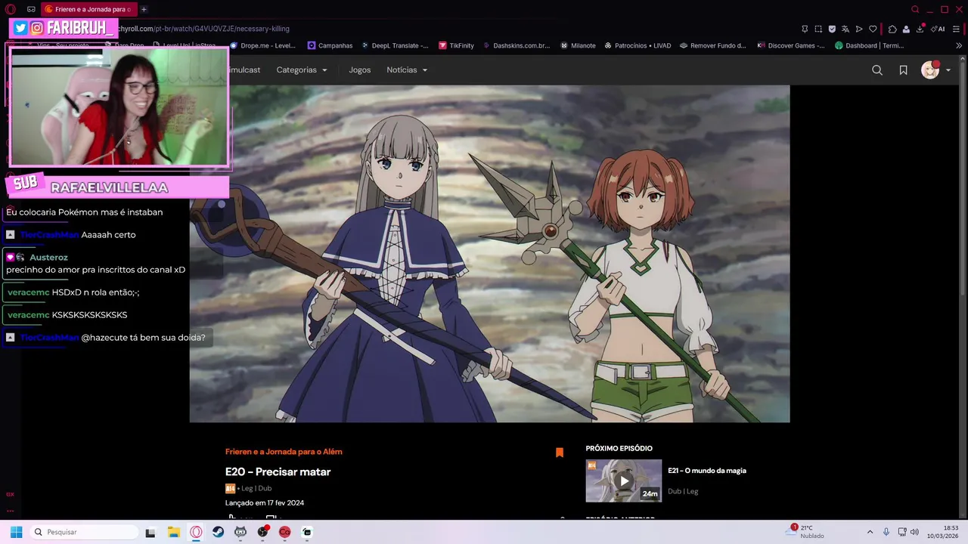Click the veracemc KSKSKSKSKSKSKS chat message
This screenshot has height=544, width=968.
point(67,315)
